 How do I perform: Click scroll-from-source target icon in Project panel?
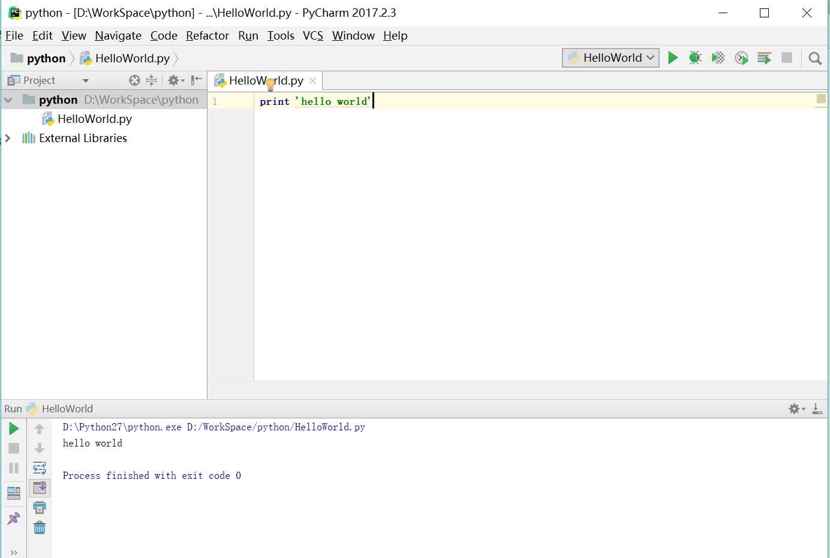coord(134,80)
